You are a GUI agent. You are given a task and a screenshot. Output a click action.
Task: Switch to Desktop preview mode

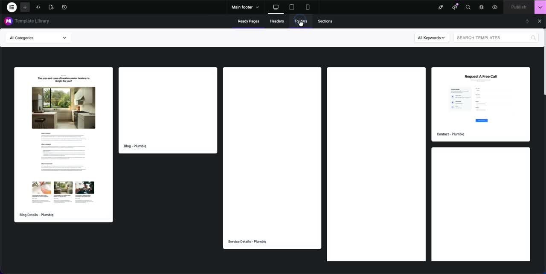276,7
